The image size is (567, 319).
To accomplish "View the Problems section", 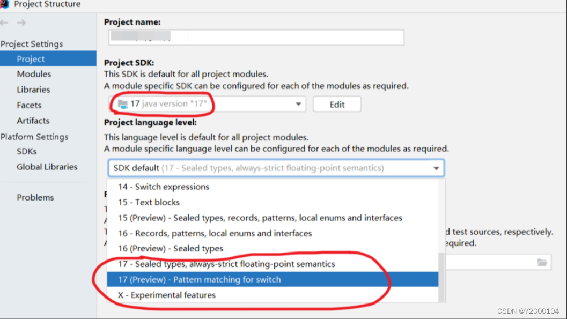I will pyautogui.click(x=35, y=197).
